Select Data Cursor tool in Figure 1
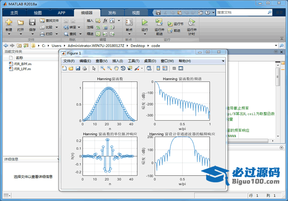Viewport: 288px width, 201px height. [x=130, y=68]
